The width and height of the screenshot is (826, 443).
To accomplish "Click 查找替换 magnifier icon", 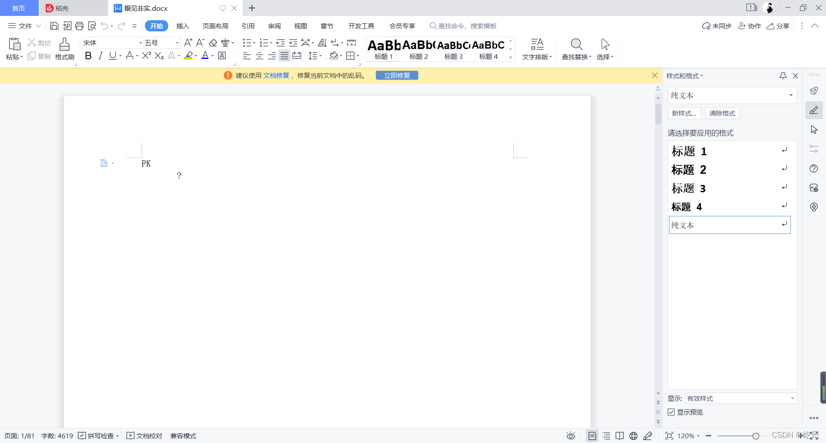I will pos(576,44).
